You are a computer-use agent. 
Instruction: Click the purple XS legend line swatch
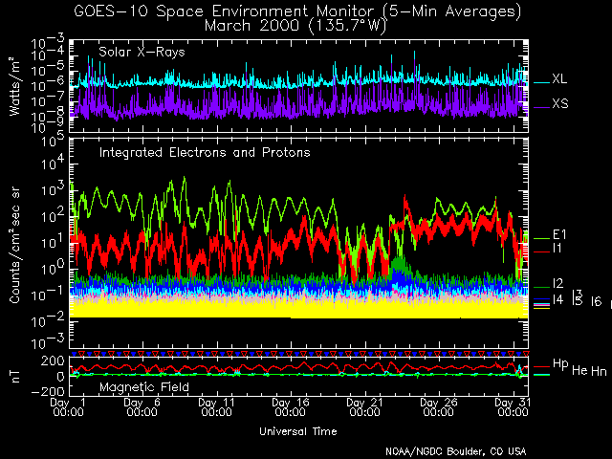click(x=541, y=107)
